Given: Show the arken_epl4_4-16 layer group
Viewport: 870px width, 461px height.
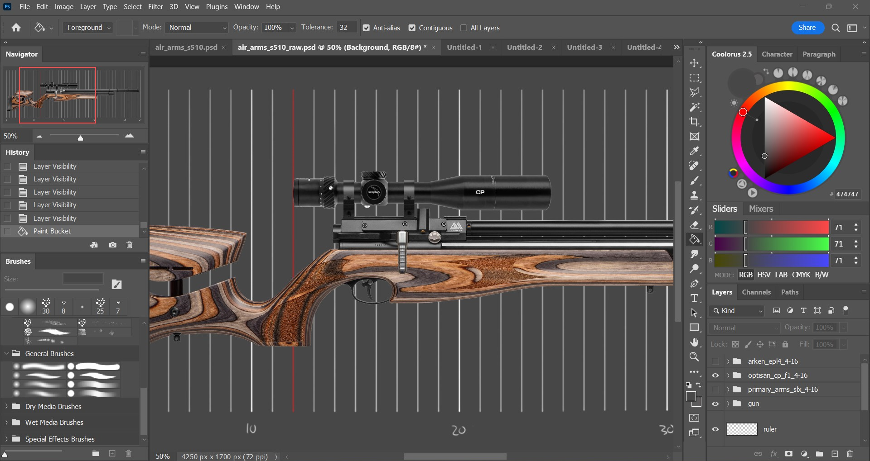Looking at the screenshot, I should click(715, 361).
